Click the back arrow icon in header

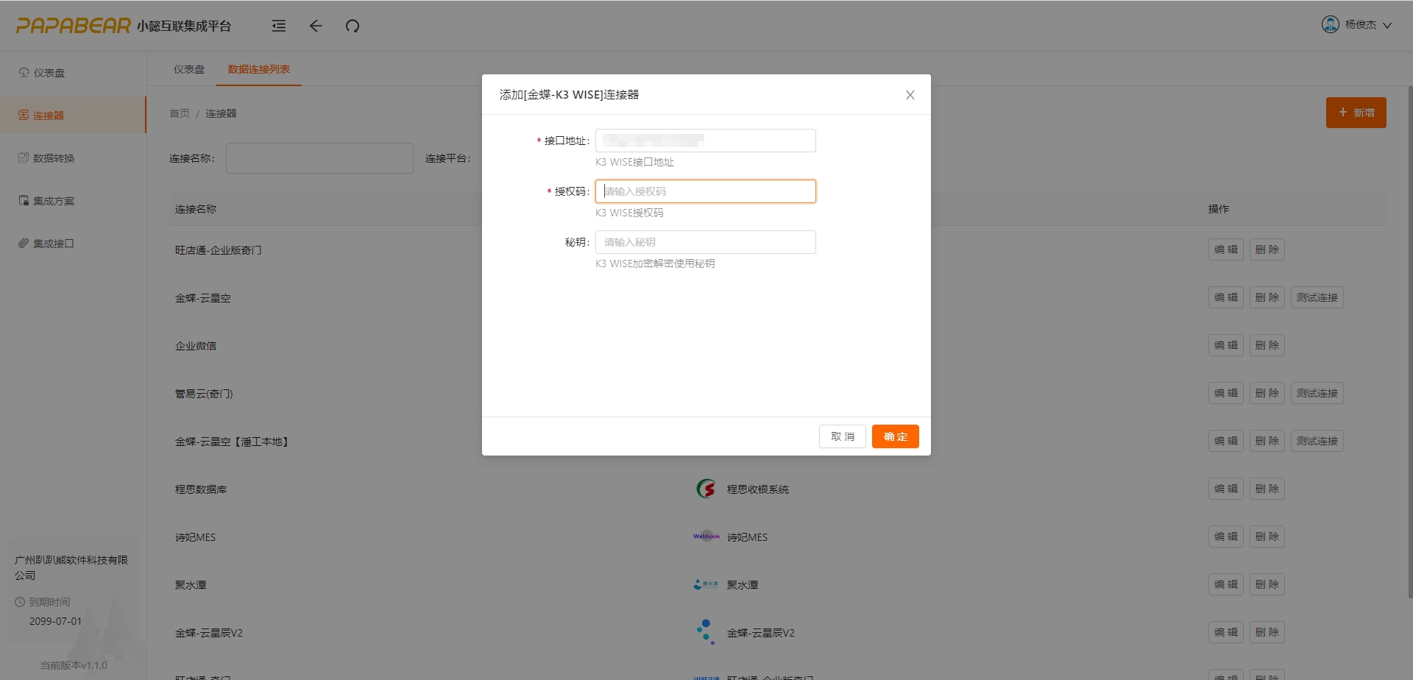pos(316,26)
